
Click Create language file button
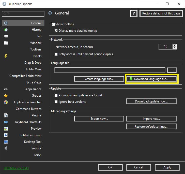99,79
